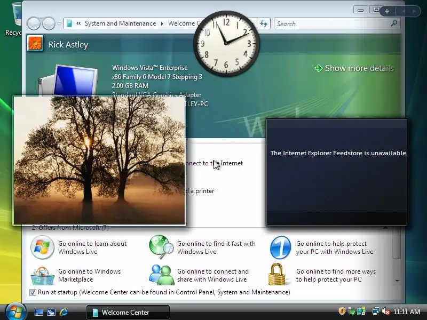Click the gold padlock icon
The image size is (427, 320).
277,274
